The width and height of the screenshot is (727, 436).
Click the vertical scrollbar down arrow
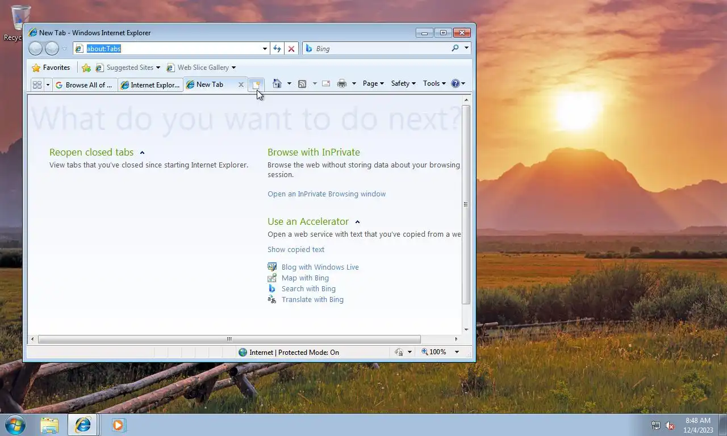(x=466, y=329)
